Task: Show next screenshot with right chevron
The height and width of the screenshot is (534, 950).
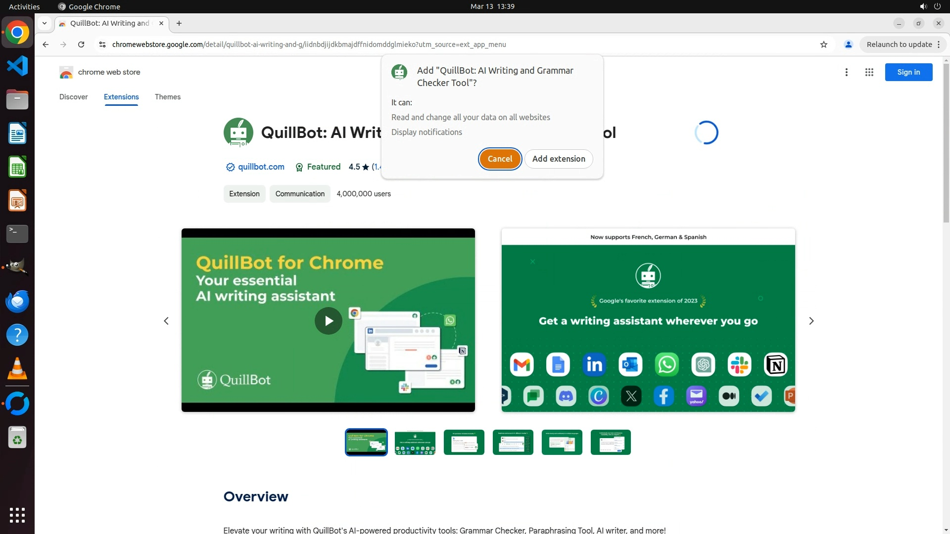Action: [811, 321]
